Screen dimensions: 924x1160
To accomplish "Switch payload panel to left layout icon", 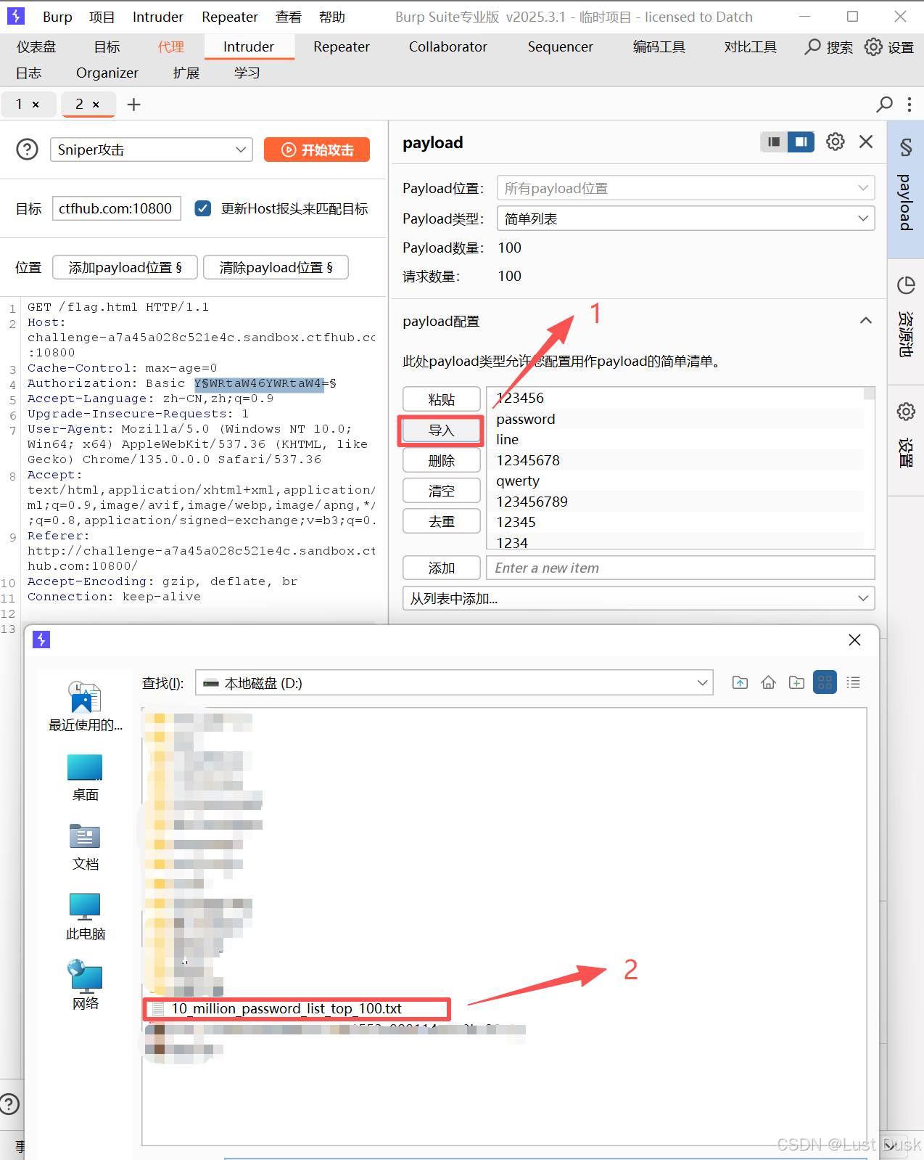I will point(774,142).
